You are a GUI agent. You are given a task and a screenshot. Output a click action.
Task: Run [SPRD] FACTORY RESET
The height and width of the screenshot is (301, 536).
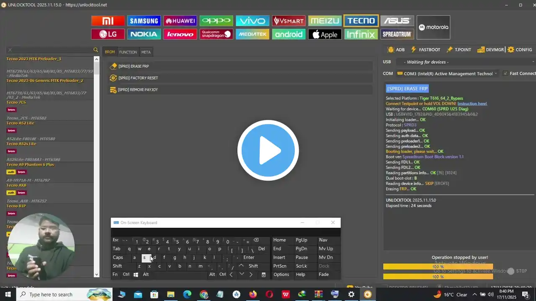point(240,78)
